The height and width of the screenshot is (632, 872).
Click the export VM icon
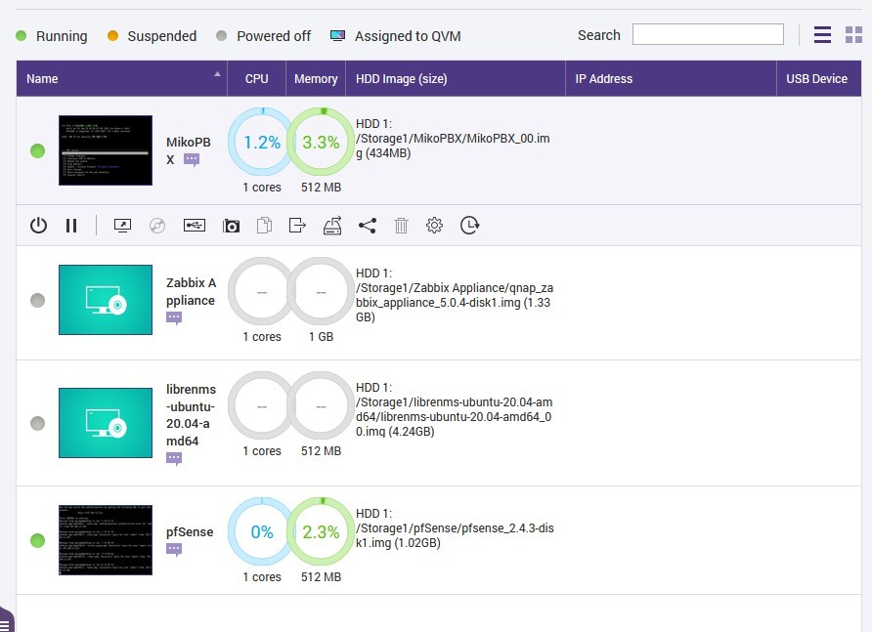(298, 226)
